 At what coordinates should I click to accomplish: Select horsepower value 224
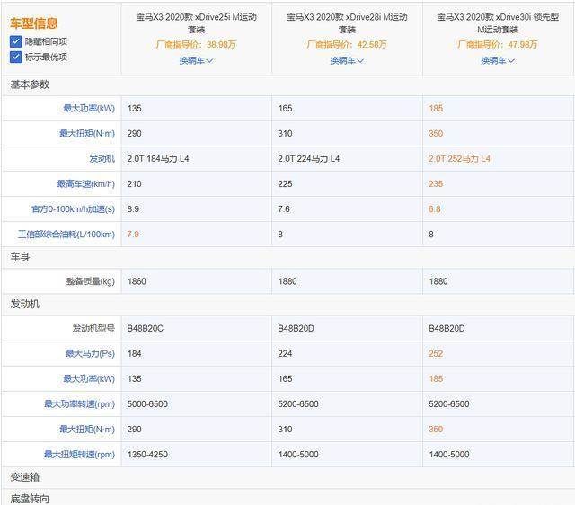285,353
